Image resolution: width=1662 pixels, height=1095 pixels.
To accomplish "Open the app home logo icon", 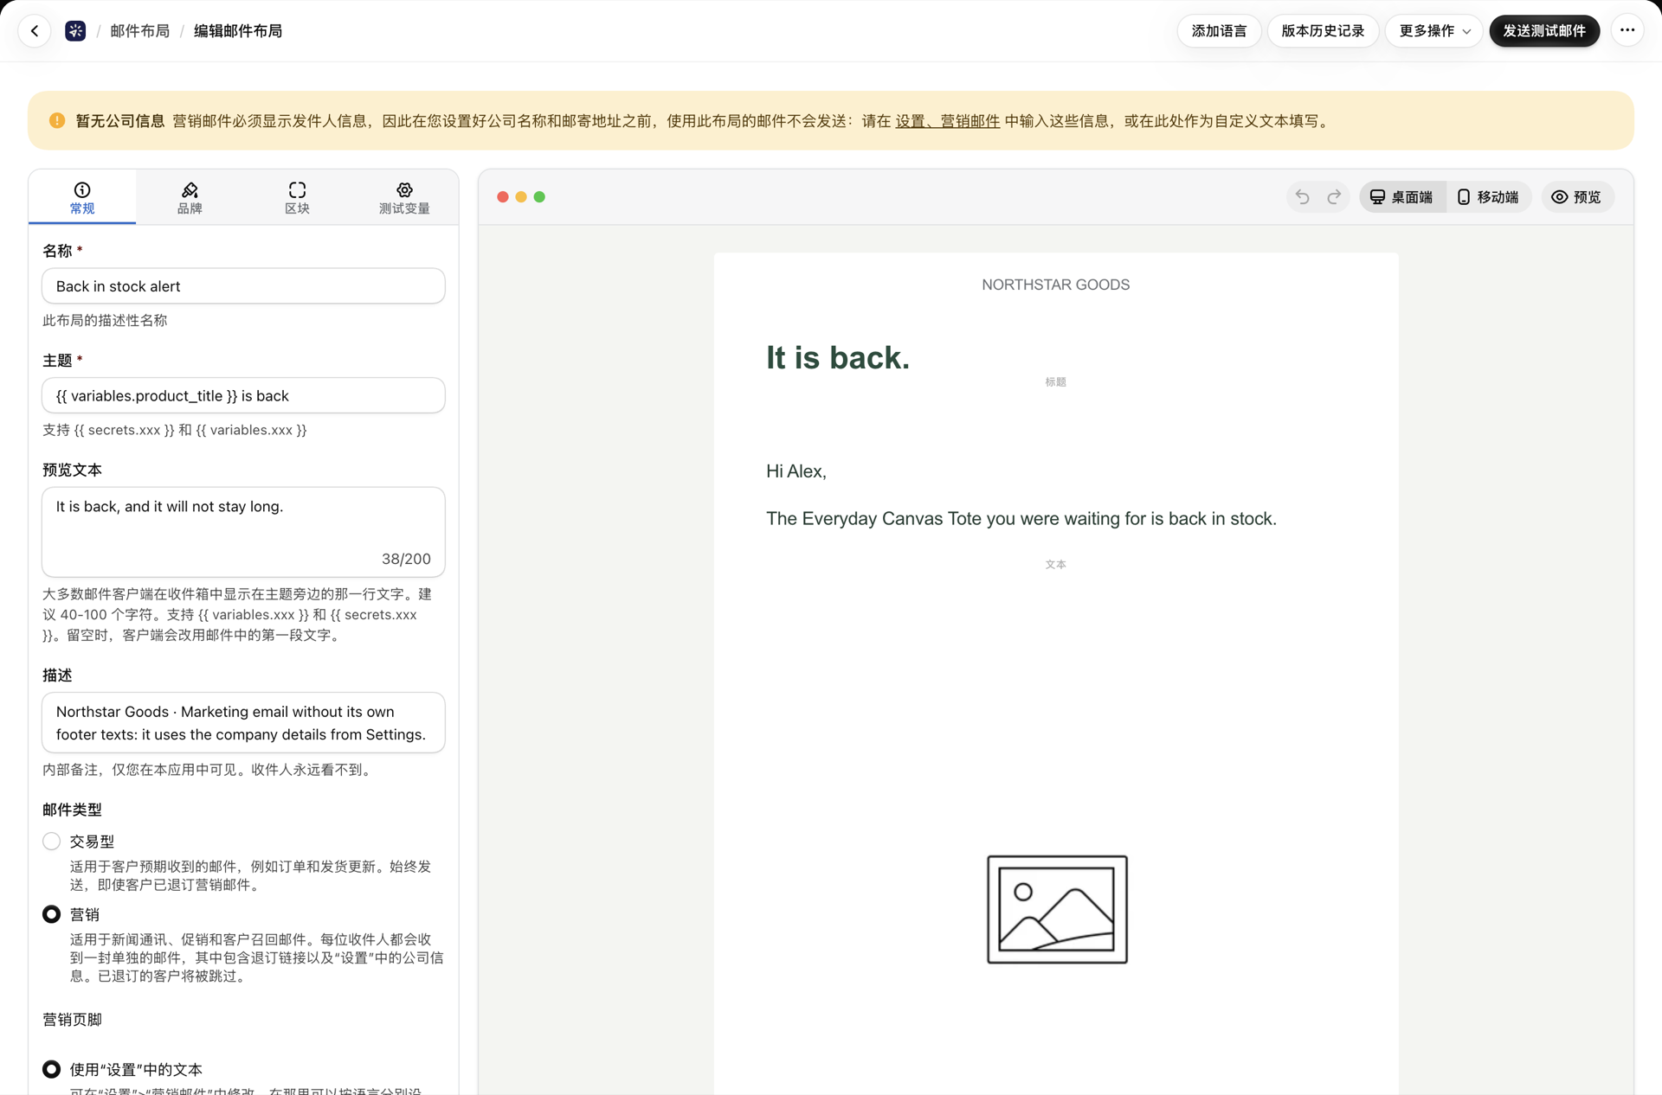I will pos(75,31).
